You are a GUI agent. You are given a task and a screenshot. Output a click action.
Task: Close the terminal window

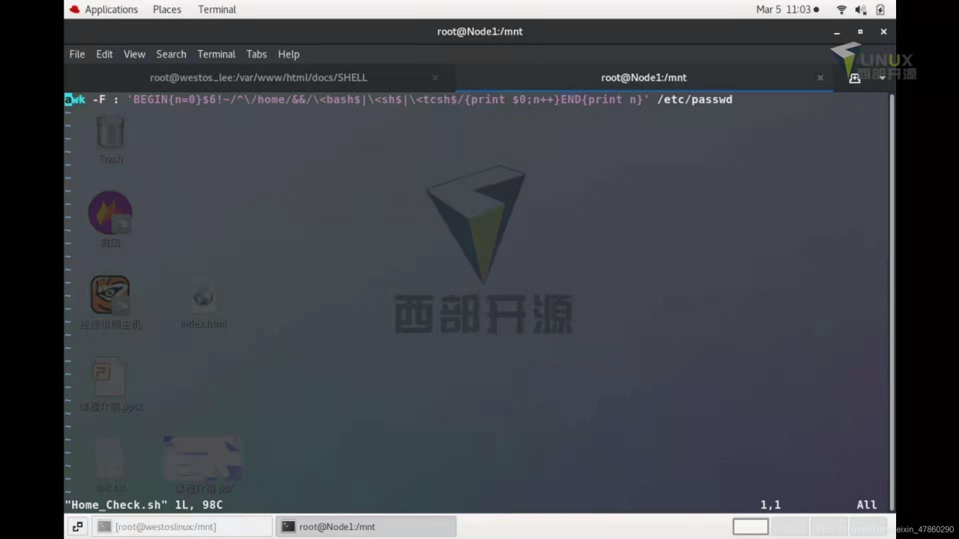click(x=883, y=31)
